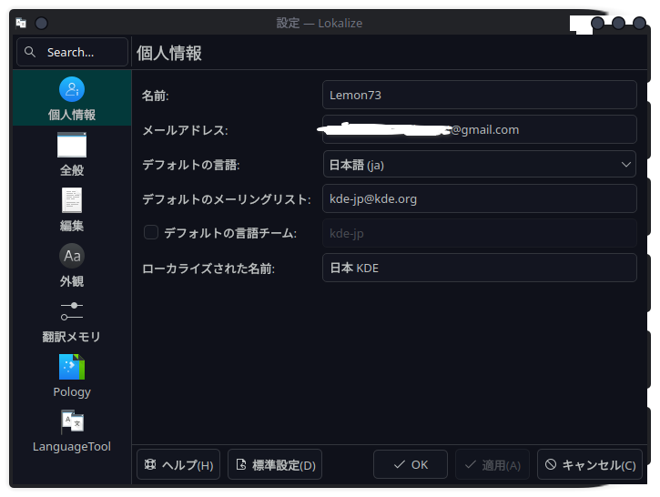Screen dimensions: 660x497
Task: Click the ローカライズされた名前: label
Action: 208,268
